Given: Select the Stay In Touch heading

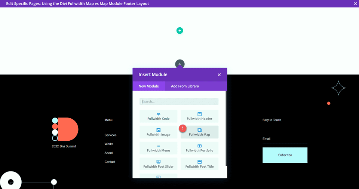Looking at the screenshot, I should coord(272,120).
